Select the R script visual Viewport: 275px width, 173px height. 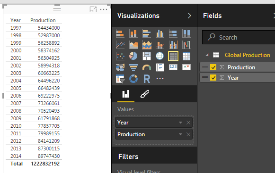click(x=147, y=79)
